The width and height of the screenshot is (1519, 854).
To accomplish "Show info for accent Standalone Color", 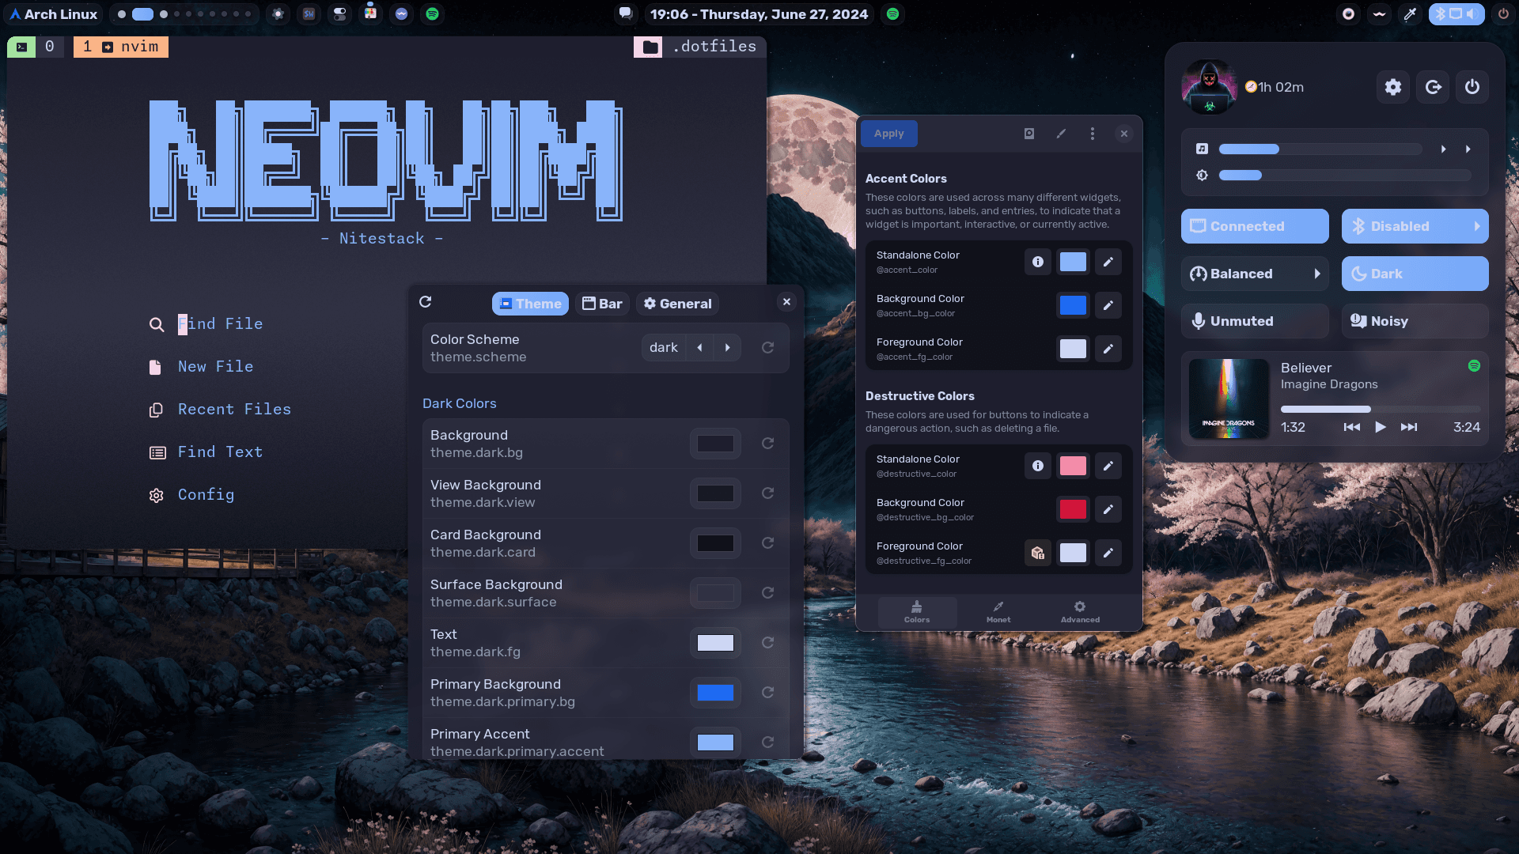I will (1038, 262).
